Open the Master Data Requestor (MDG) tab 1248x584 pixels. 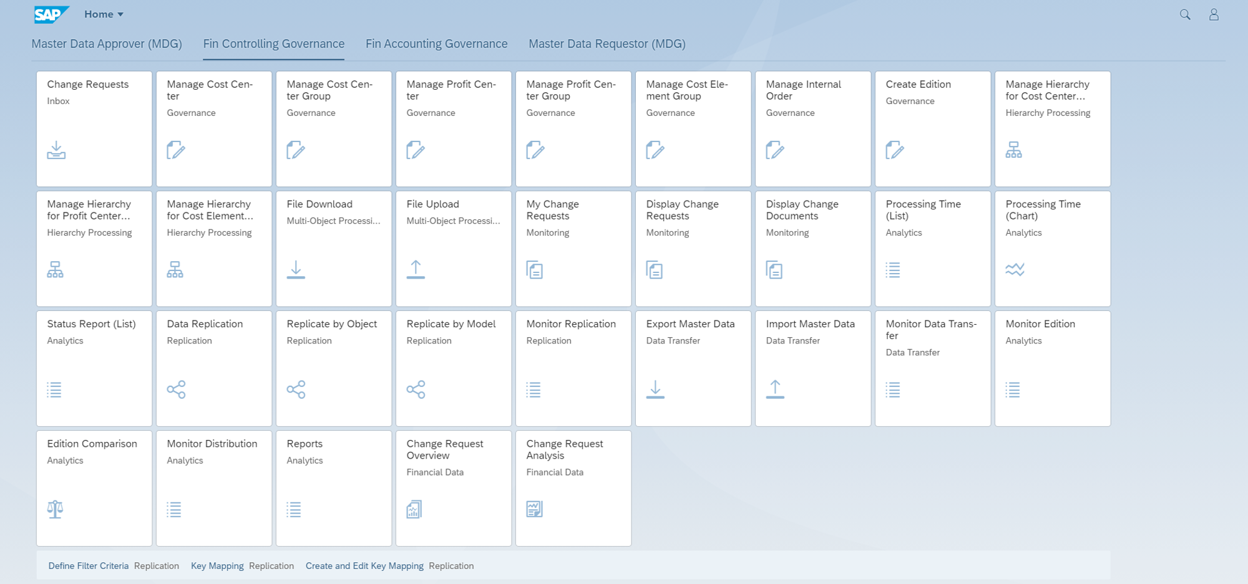tap(607, 44)
